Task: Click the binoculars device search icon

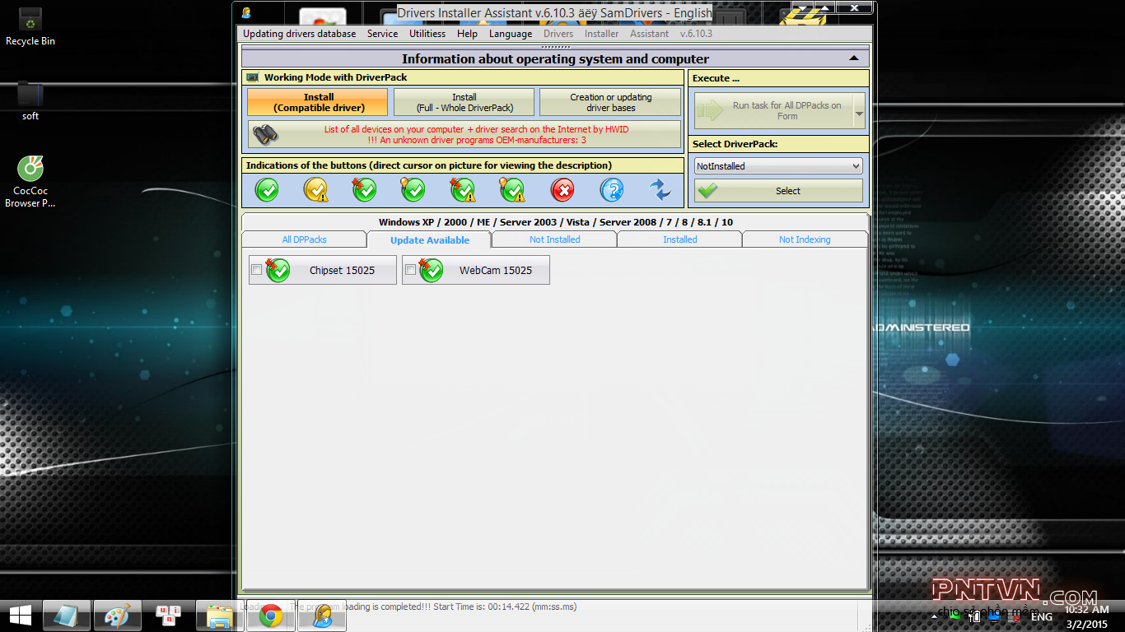Action: coord(264,134)
